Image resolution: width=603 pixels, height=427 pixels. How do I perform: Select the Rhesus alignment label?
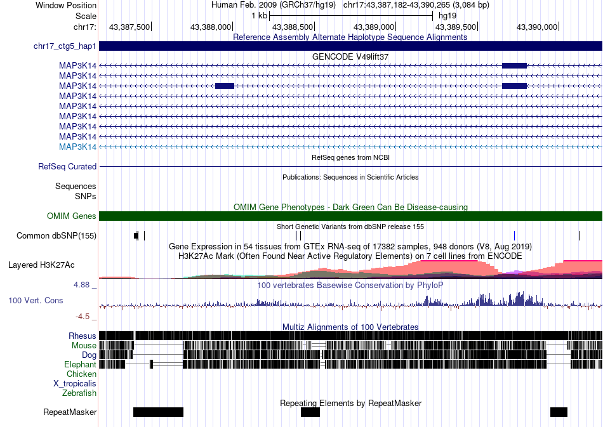83,336
